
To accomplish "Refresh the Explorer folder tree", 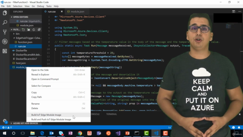I will [x=34, y=30].
